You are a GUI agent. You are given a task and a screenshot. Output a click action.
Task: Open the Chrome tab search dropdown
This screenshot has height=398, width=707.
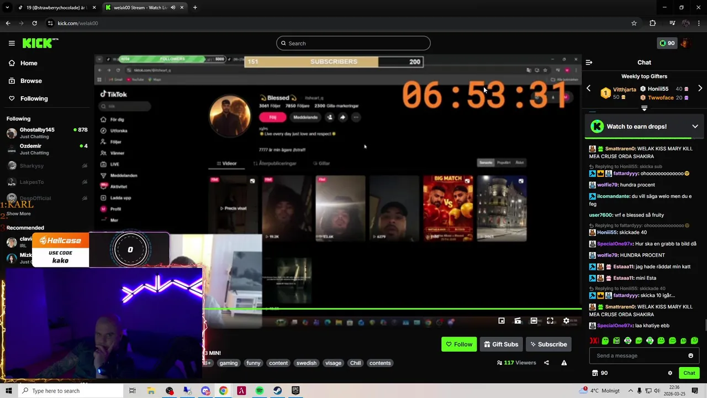[x=7, y=7]
